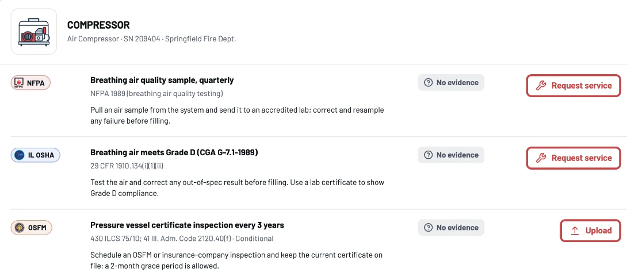Click 'NFPA 1989 (breathing air quality testing)' citation
Viewport: 627px width, 280px height.
tap(156, 94)
